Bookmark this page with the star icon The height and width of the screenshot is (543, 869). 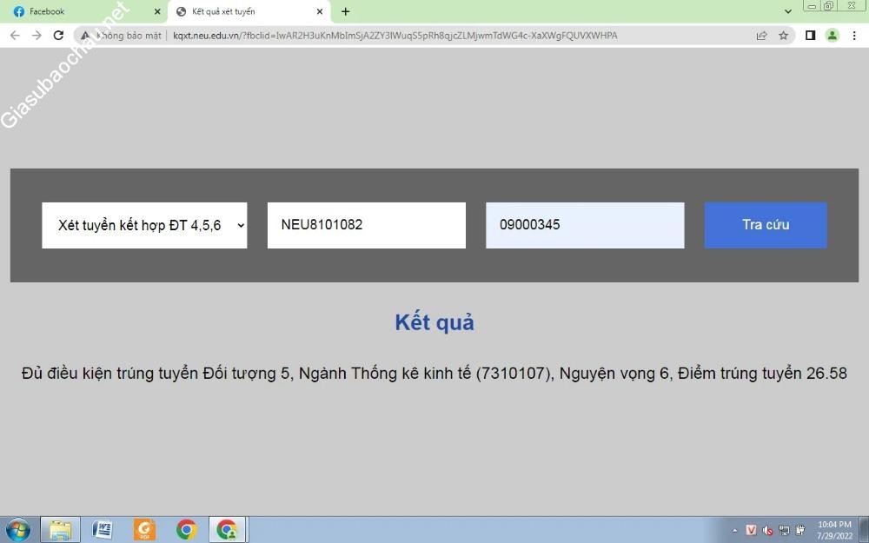(783, 36)
